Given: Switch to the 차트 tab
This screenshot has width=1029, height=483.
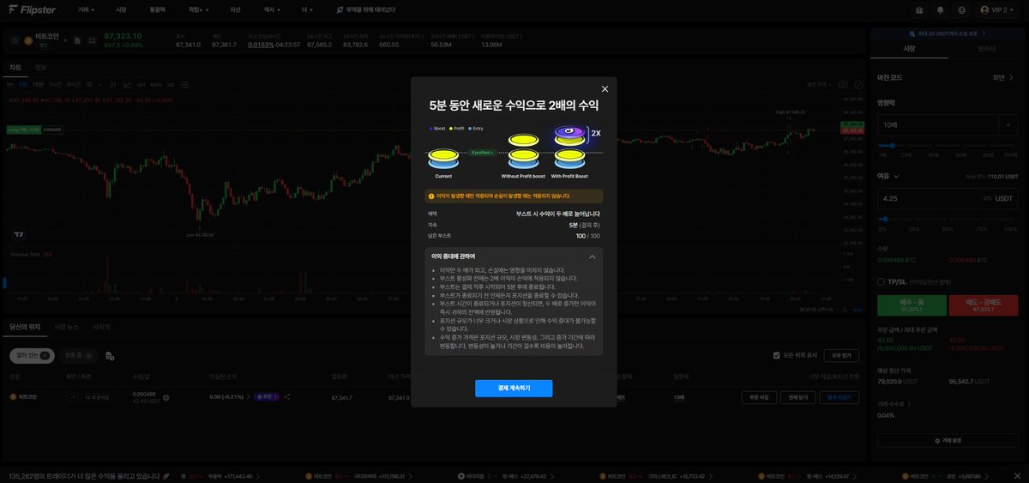Looking at the screenshot, I should tap(15, 67).
